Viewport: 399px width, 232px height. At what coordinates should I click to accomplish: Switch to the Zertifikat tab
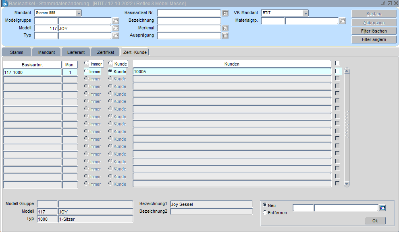coord(105,52)
